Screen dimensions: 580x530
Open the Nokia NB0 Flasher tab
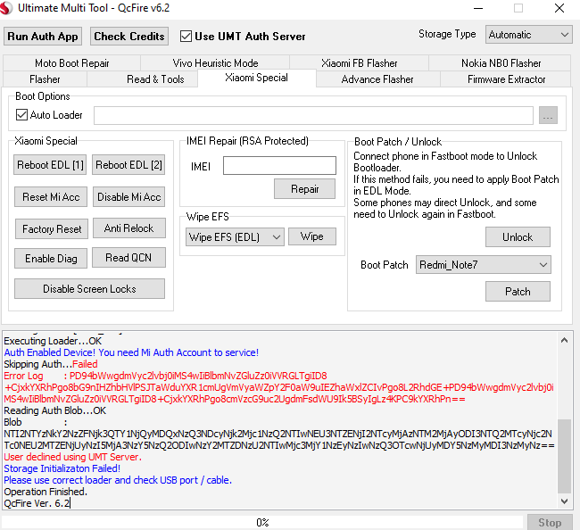pyautogui.click(x=501, y=62)
